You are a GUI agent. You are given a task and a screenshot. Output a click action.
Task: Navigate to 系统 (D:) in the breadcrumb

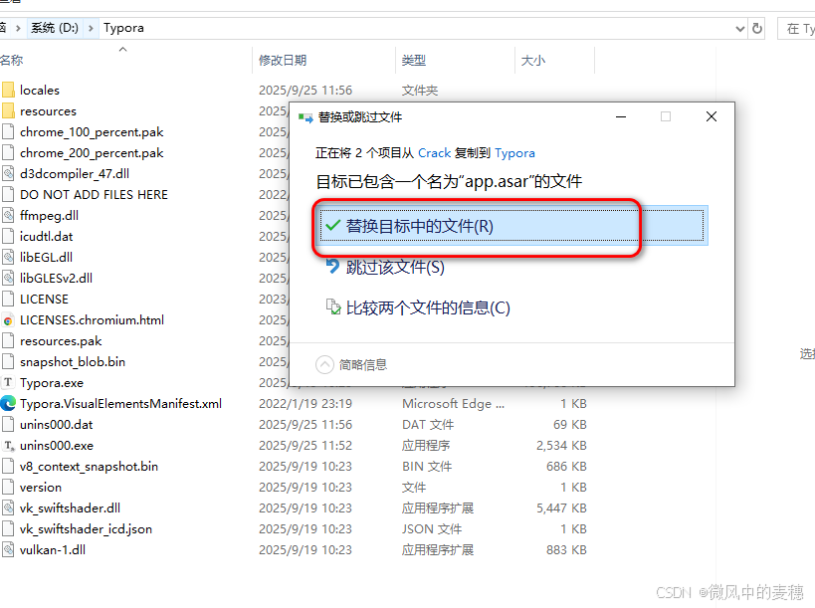55,28
